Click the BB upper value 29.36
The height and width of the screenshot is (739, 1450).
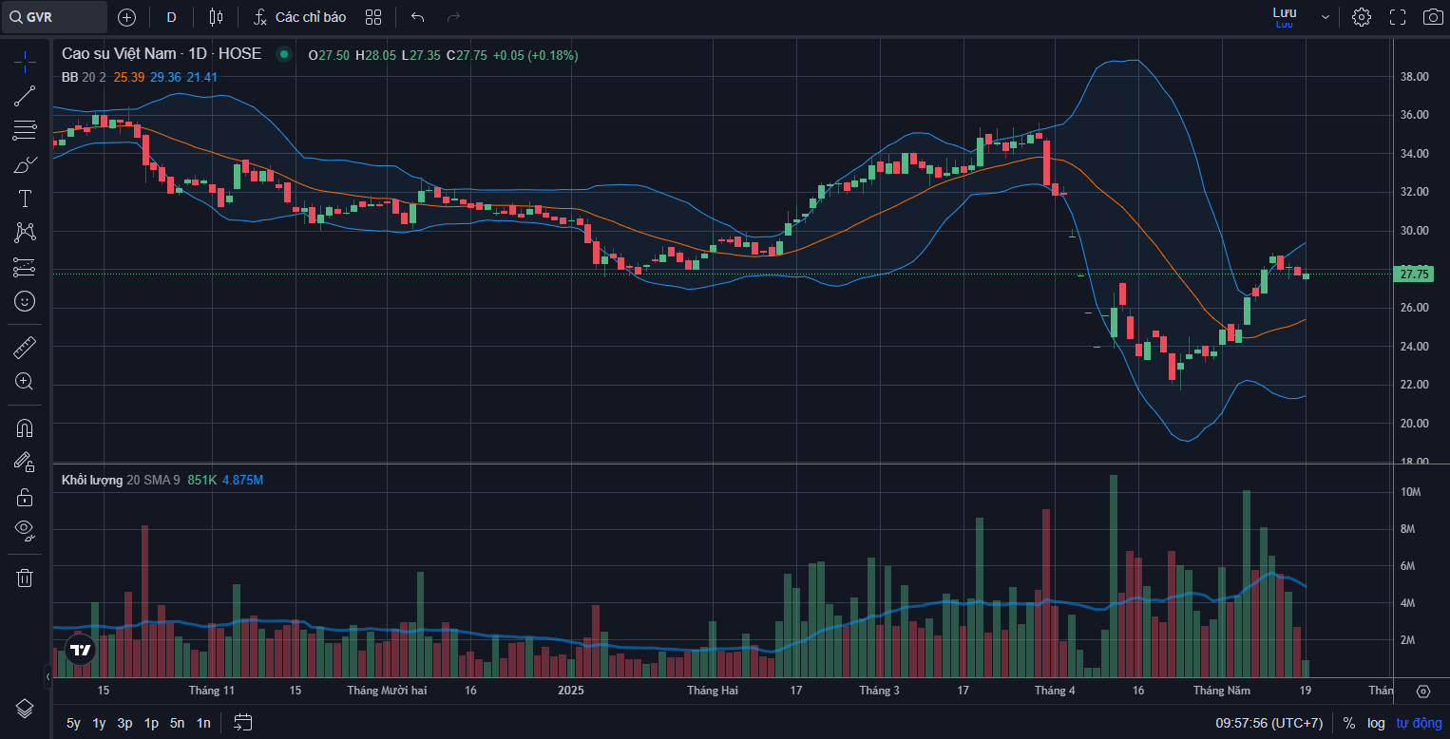(x=165, y=77)
